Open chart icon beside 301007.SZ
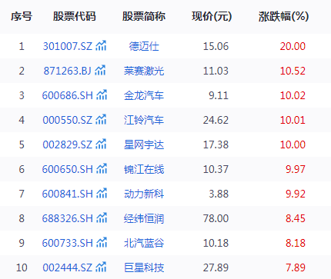The width and height of the screenshot is (331, 279). [101, 45]
